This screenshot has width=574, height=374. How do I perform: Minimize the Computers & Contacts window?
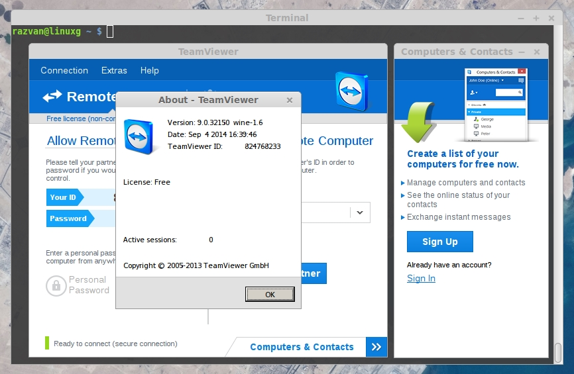(522, 52)
